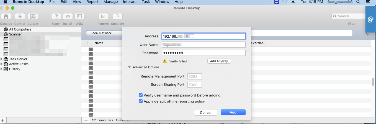This screenshot has width=376, height=124.
Task: Click the Curtain toolbar icon
Action: pos(33,16)
